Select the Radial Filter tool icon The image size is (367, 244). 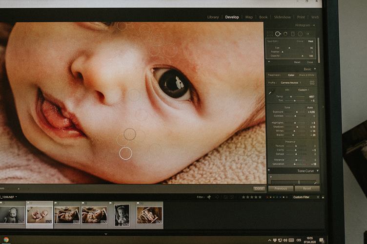300,34
